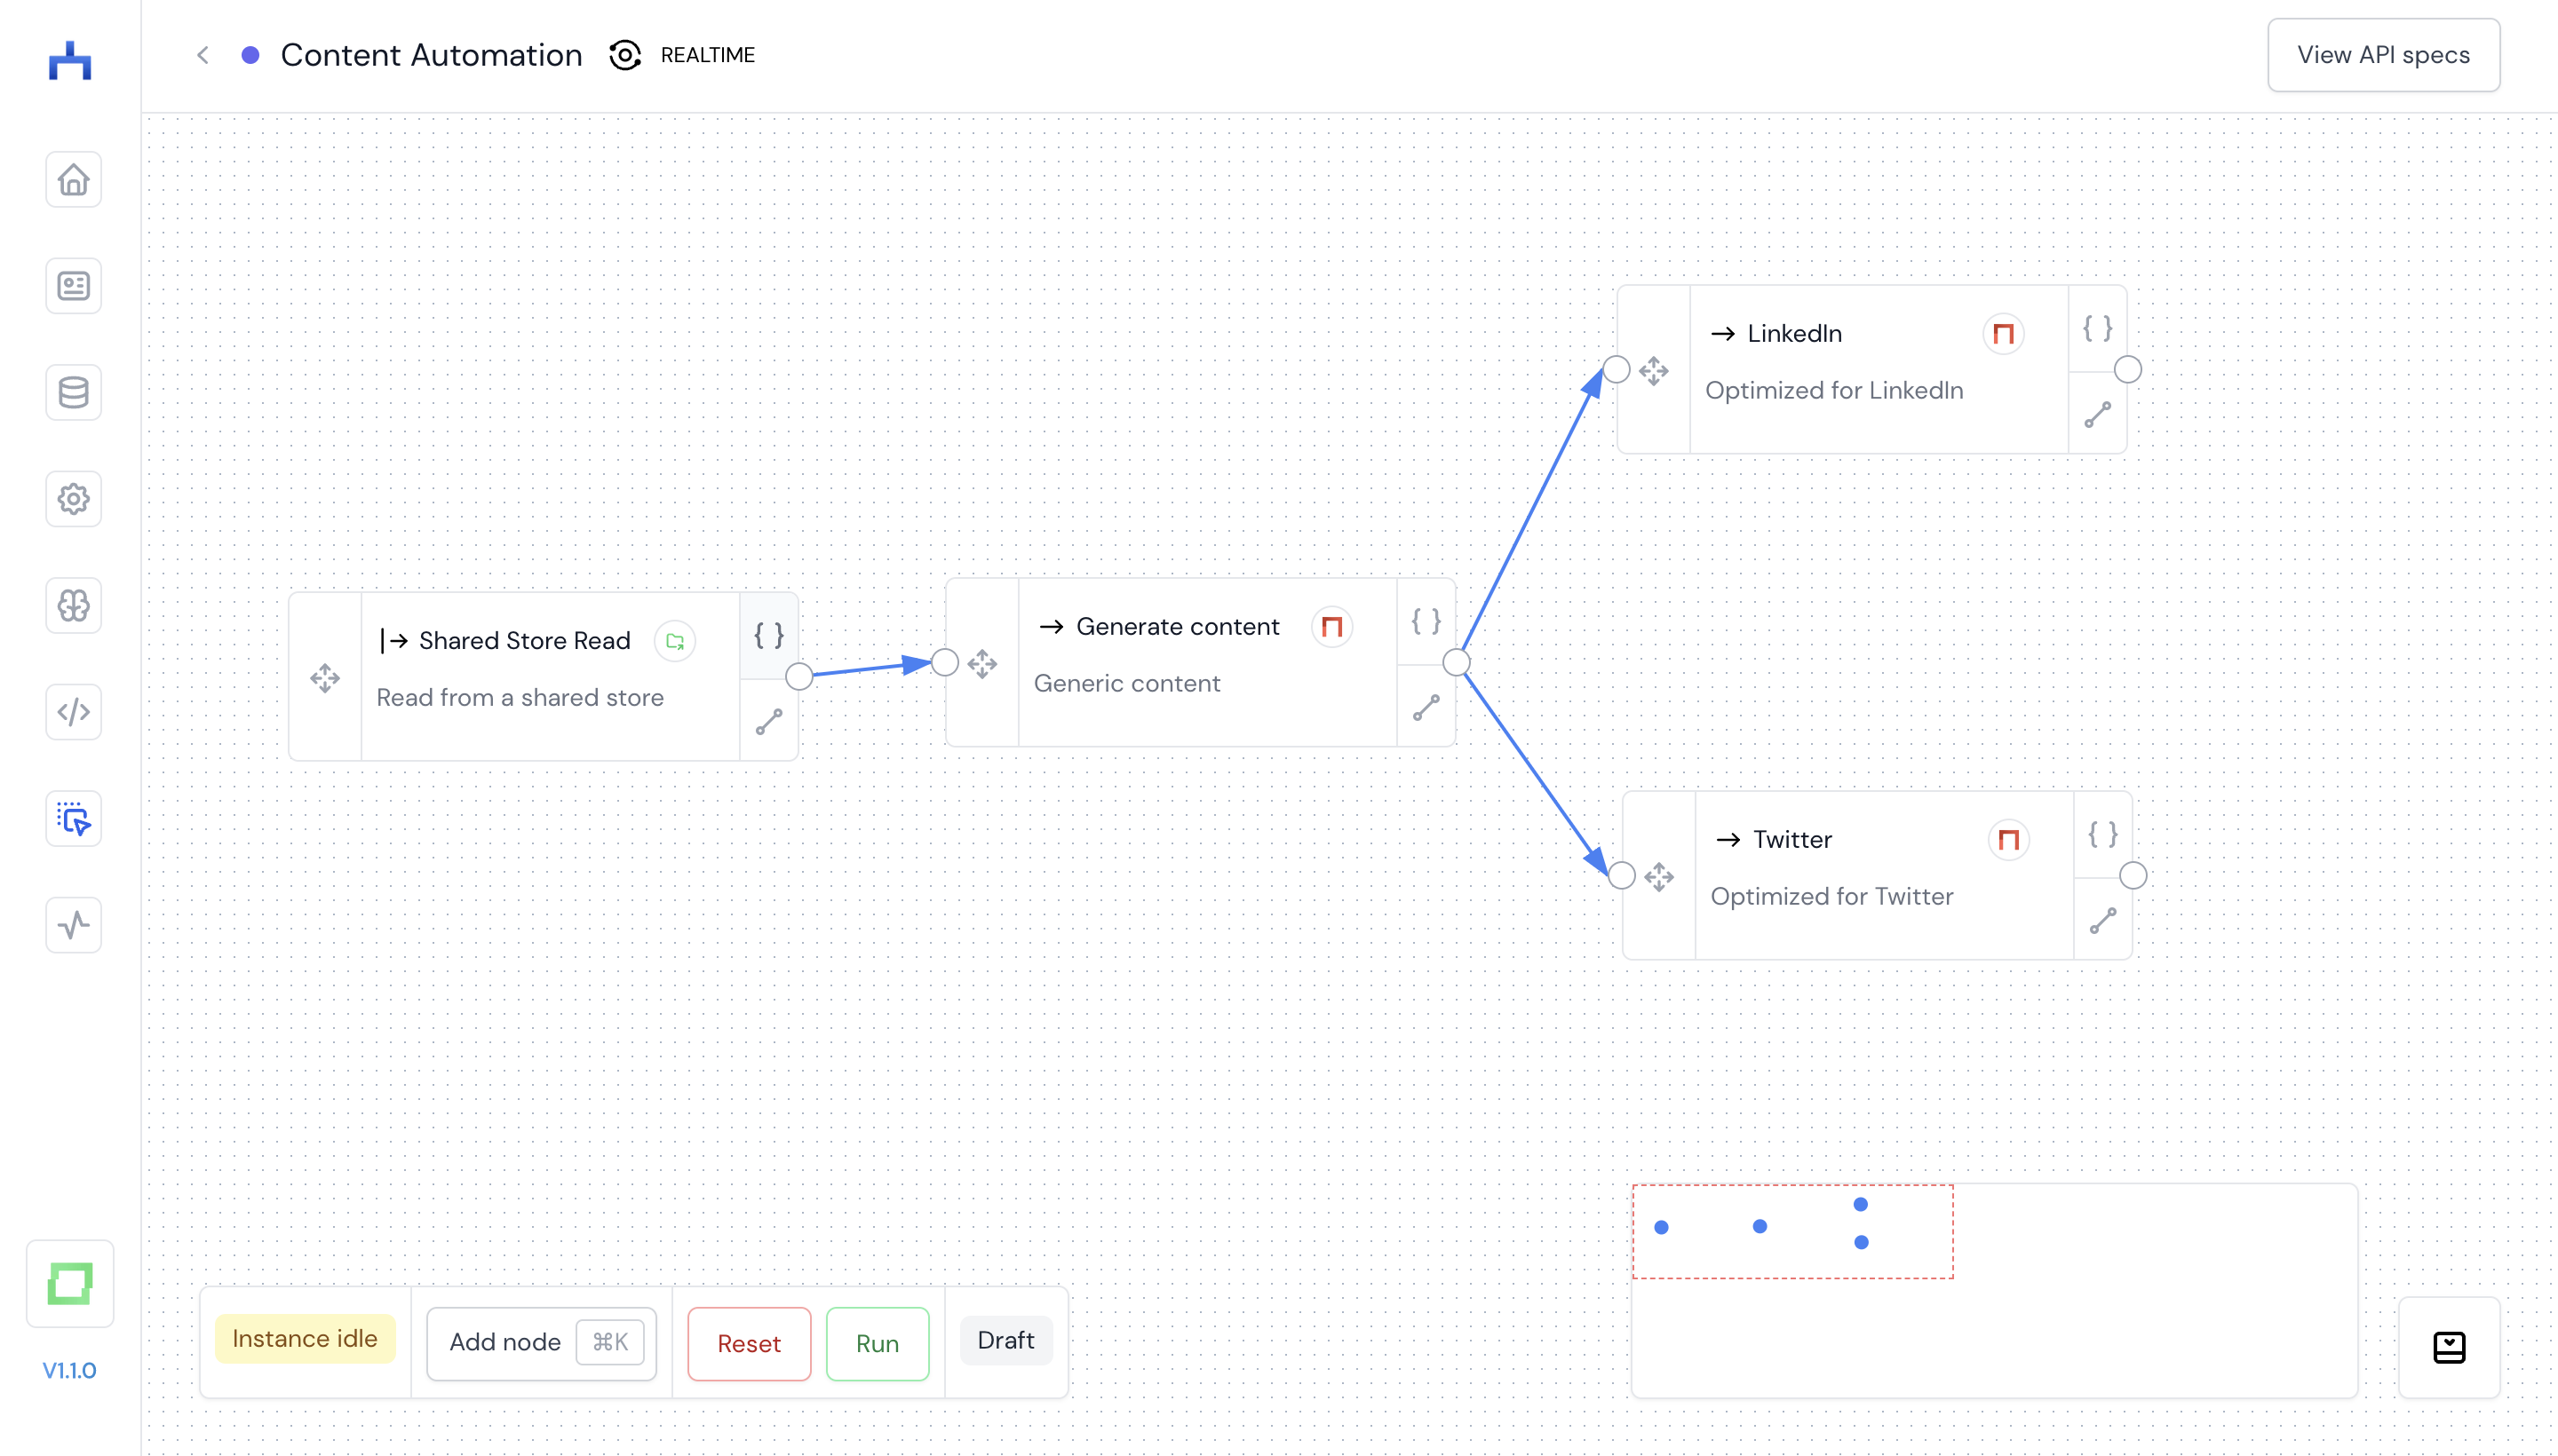Click the View API specs button

click(x=2384, y=54)
